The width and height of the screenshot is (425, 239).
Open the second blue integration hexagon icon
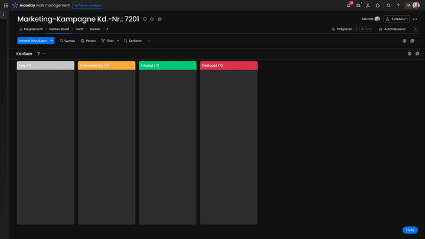362,29
